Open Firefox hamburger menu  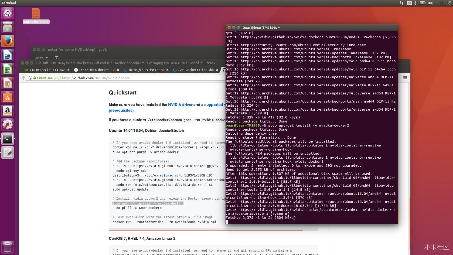point(405,78)
